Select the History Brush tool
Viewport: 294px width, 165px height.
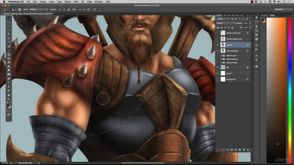[x=9, y=58]
